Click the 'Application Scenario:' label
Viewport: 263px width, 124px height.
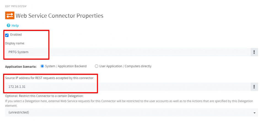pyautogui.click(x=21, y=66)
